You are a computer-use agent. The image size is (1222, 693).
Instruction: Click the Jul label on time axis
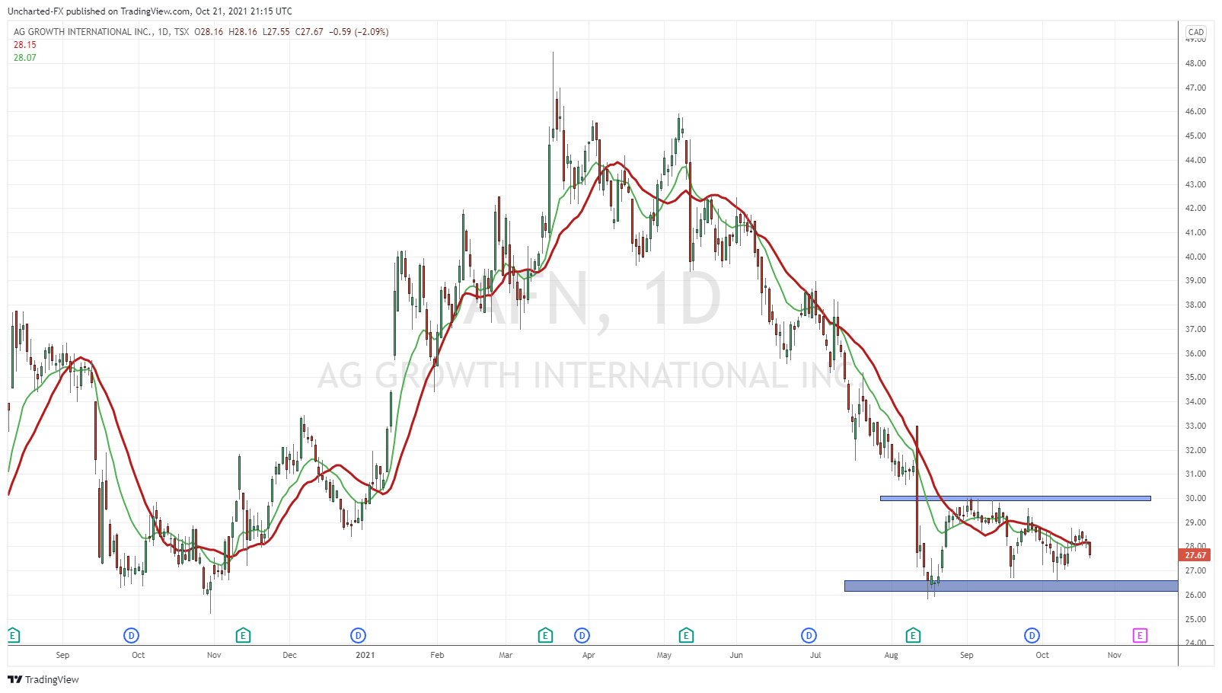pos(815,655)
